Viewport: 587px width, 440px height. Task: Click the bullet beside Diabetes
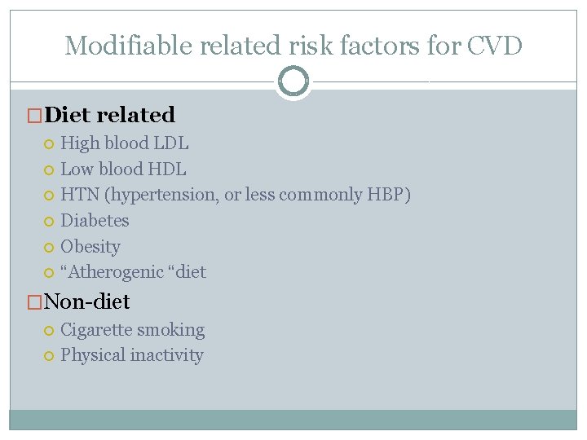pyautogui.click(x=49, y=221)
